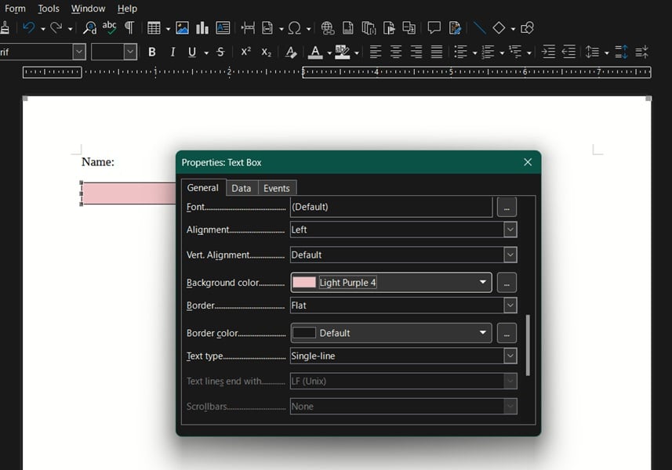The width and height of the screenshot is (672, 470).
Task: Toggle Underline formatting
Action: point(192,52)
